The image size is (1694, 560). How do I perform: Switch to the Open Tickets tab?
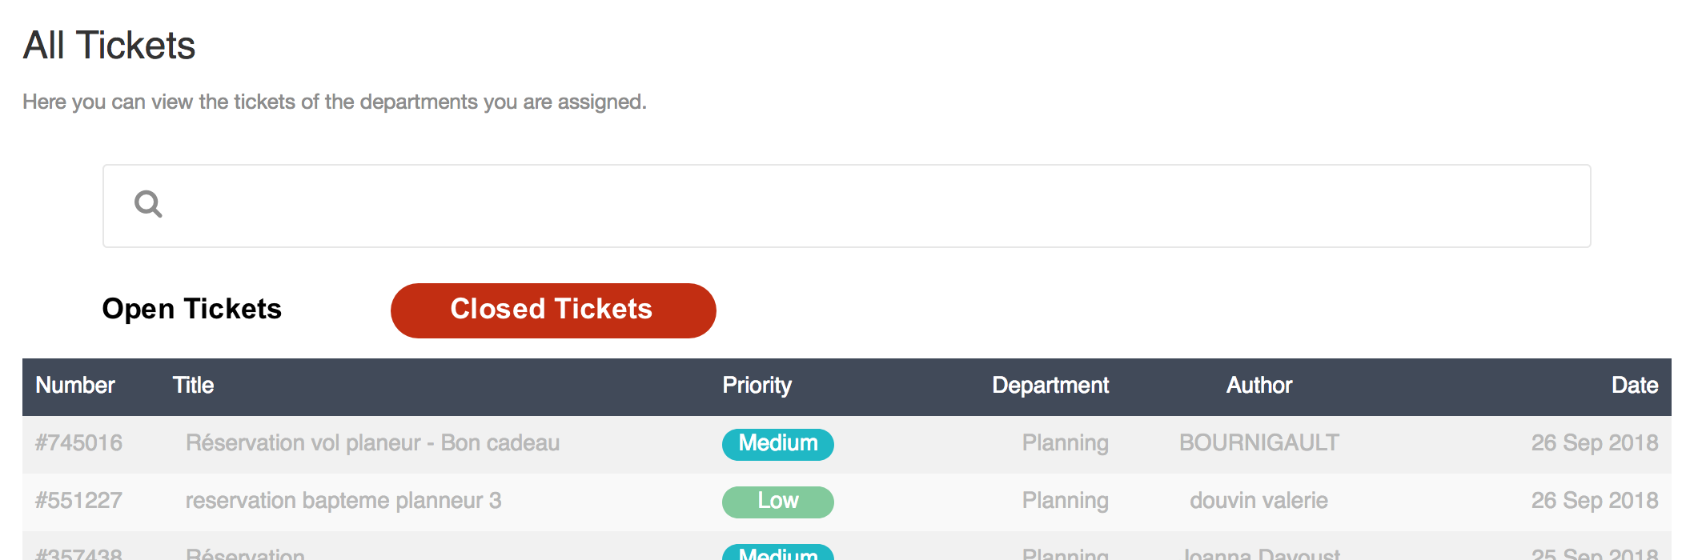(191, 310)
